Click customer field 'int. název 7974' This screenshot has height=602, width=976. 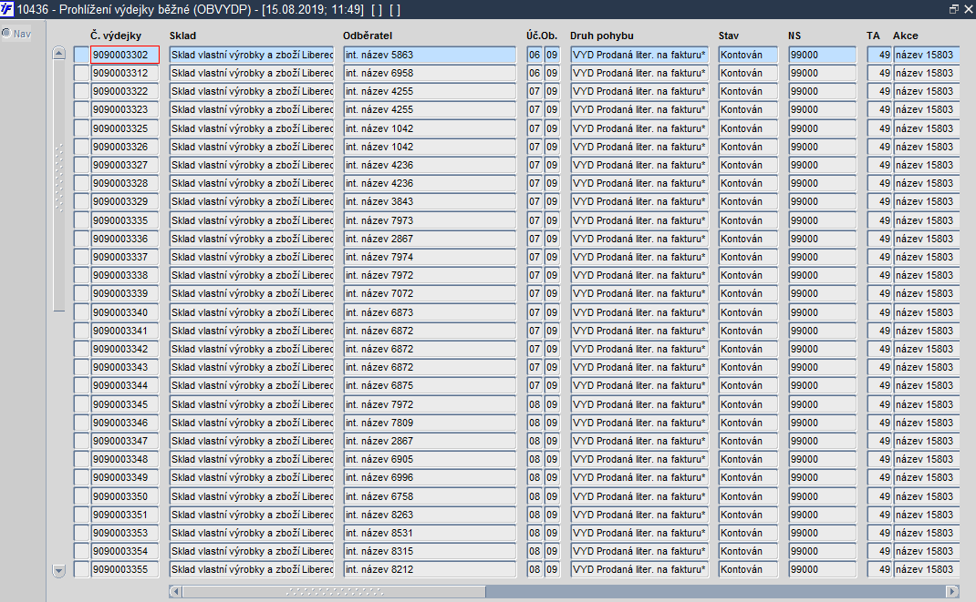point(430,257)
